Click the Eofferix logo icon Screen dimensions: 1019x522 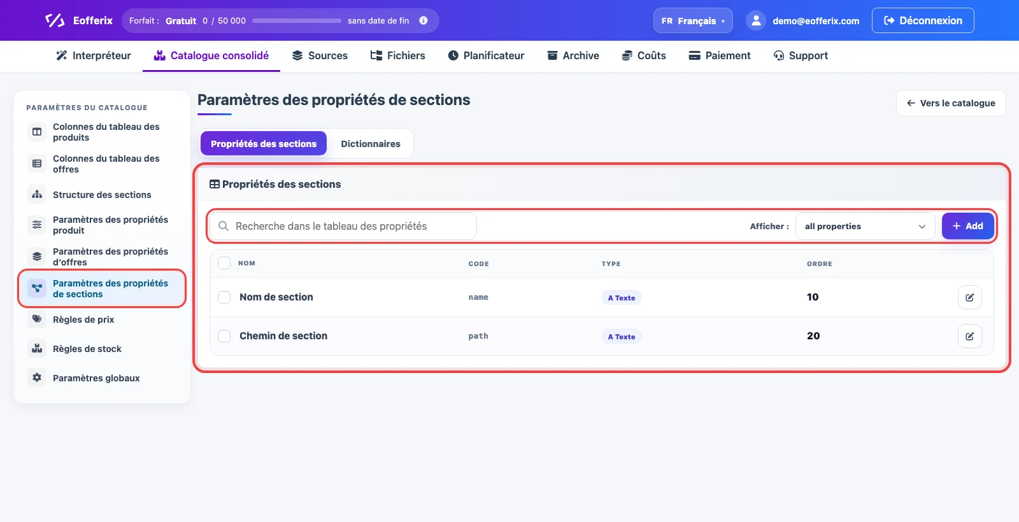coord(55,20)
